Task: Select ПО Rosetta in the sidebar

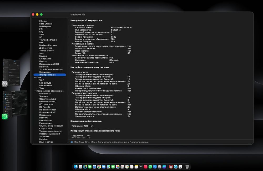Action: pyautogui.click(x=45, y=107)
